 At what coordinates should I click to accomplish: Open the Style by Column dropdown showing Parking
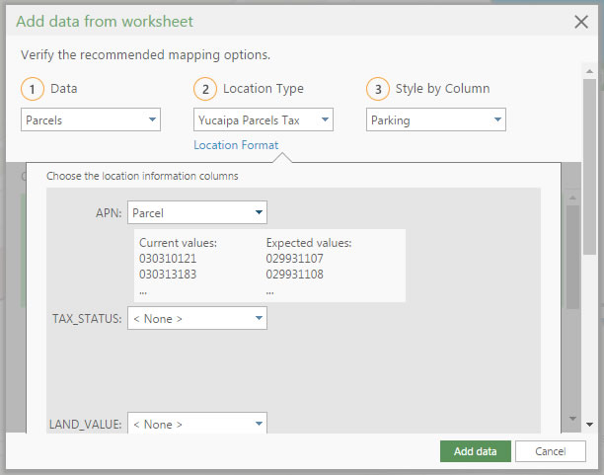coord(435,119)
